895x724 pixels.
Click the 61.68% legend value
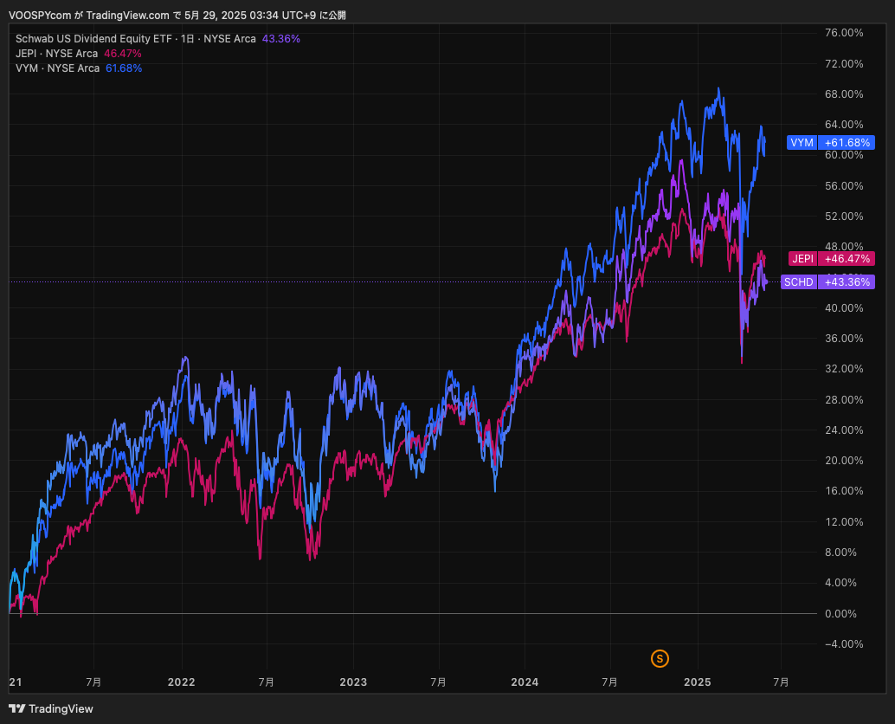(124, 68)
